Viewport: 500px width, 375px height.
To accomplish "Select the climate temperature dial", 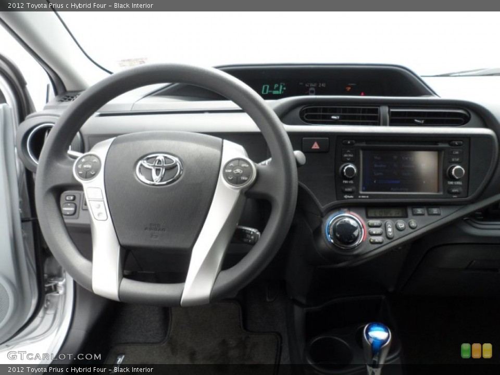I will 346,231.
